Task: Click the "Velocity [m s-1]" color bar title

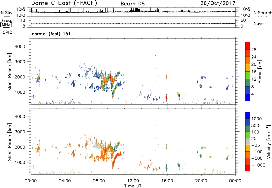Action: coord(269,142)
